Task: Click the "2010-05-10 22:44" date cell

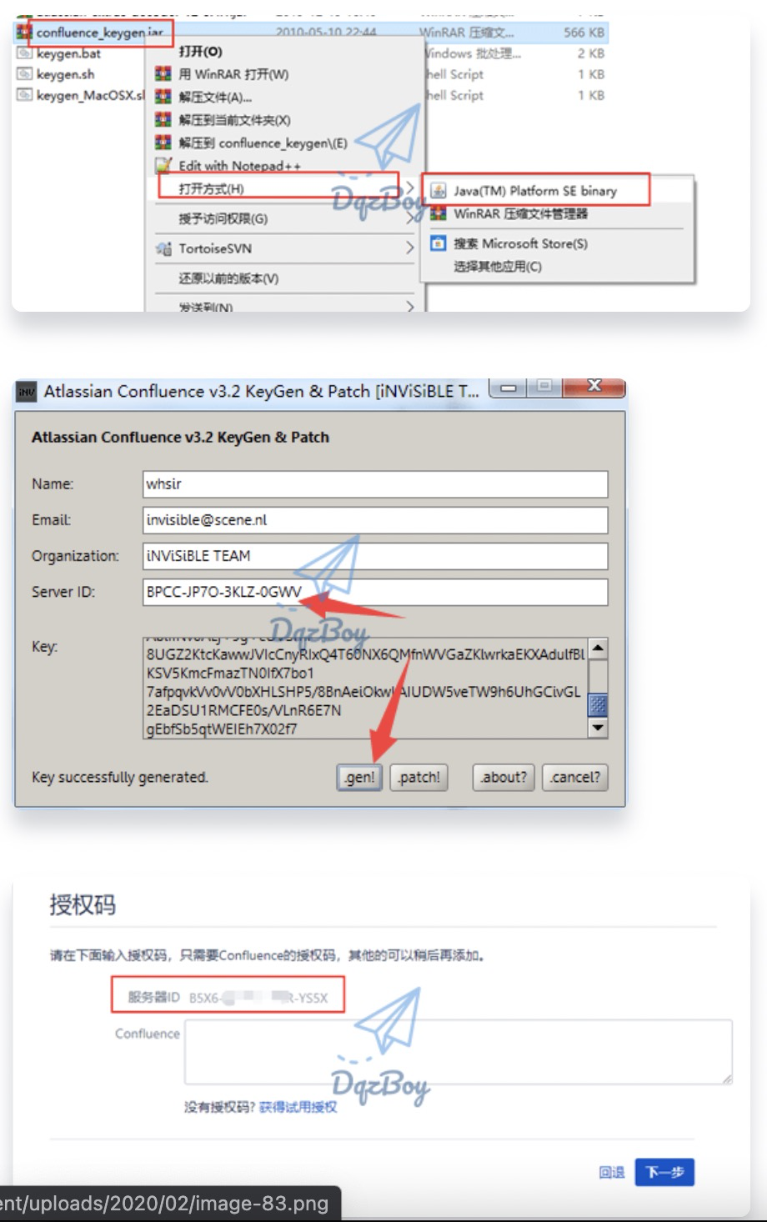Action: click(326, 33)
